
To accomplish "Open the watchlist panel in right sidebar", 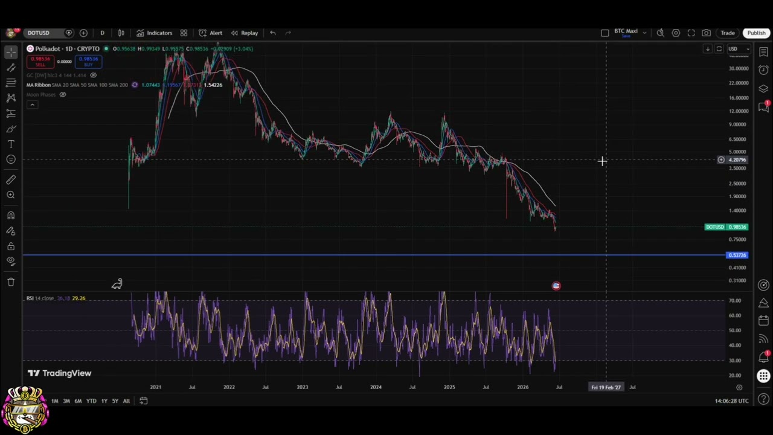I will [763, 53].
